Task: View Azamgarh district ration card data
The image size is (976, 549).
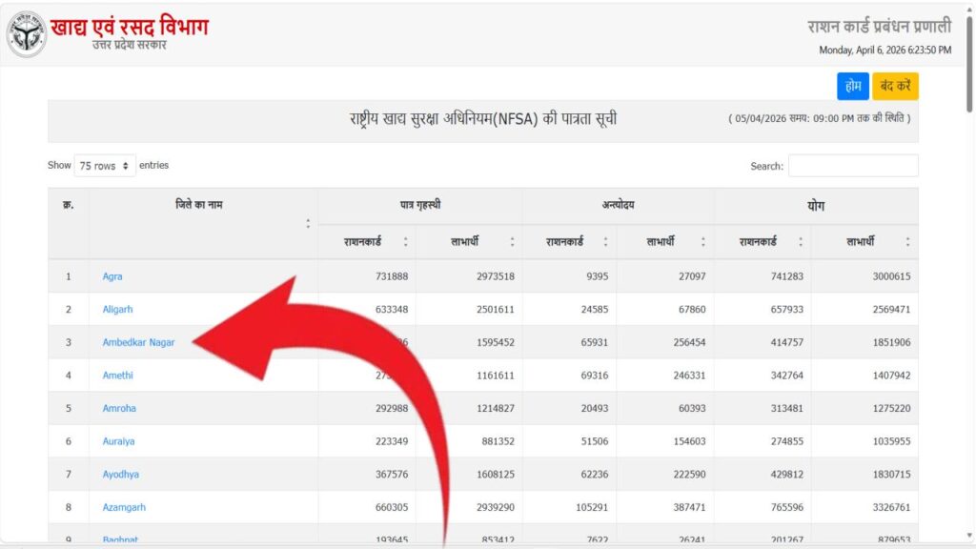Action: pyautogui.click(x=123, y=507)
